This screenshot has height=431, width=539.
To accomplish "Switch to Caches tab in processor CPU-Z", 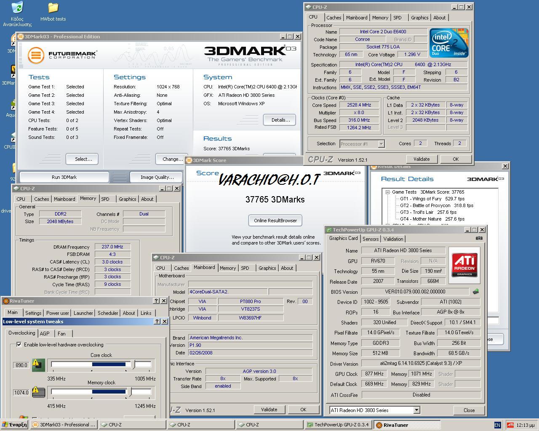I will (x=334, y=18).
